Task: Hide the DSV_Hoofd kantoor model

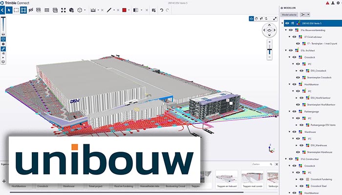Action: (301, 98)
